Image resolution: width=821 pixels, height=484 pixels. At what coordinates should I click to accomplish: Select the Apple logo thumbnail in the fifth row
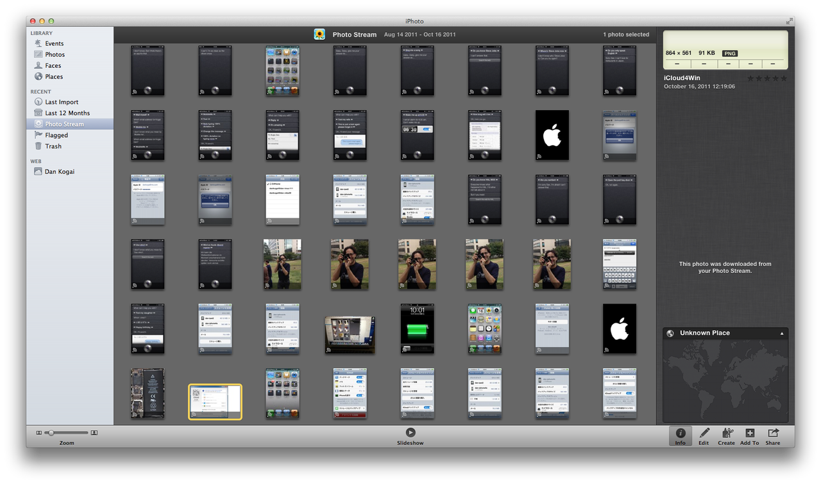[x=620, y=329]
